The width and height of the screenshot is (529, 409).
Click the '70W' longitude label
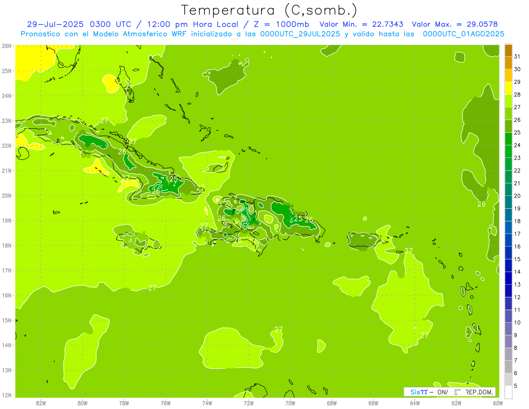click(290, 403)
